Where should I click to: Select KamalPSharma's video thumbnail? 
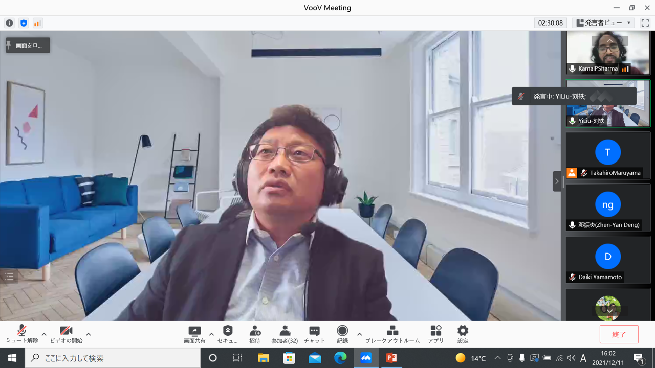(607, 53)
